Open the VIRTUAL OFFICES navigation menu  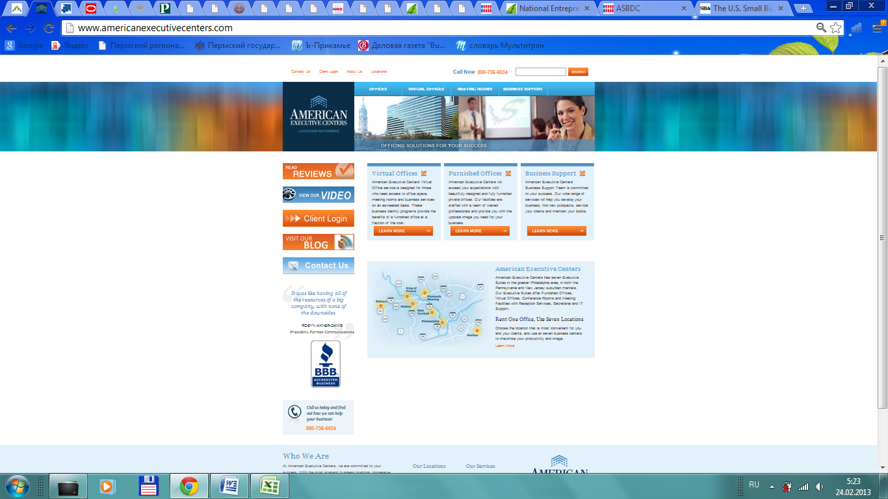click(426, 89)
